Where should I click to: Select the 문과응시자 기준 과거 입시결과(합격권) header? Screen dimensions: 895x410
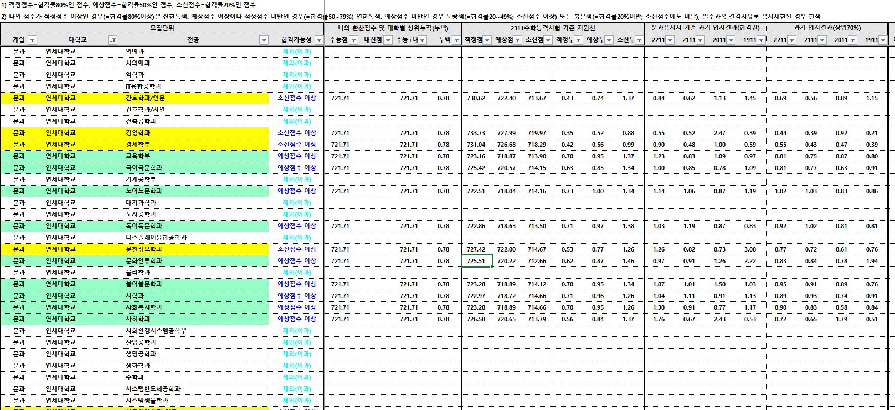pyautogui.click(x=705, y=28)
